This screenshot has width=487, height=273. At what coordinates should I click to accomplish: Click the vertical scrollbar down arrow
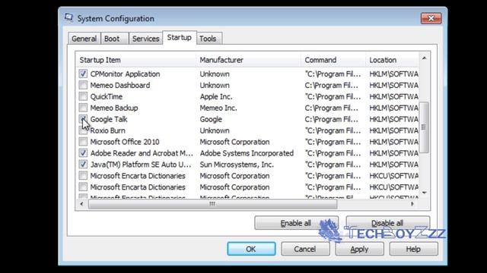tap(425, 193)
